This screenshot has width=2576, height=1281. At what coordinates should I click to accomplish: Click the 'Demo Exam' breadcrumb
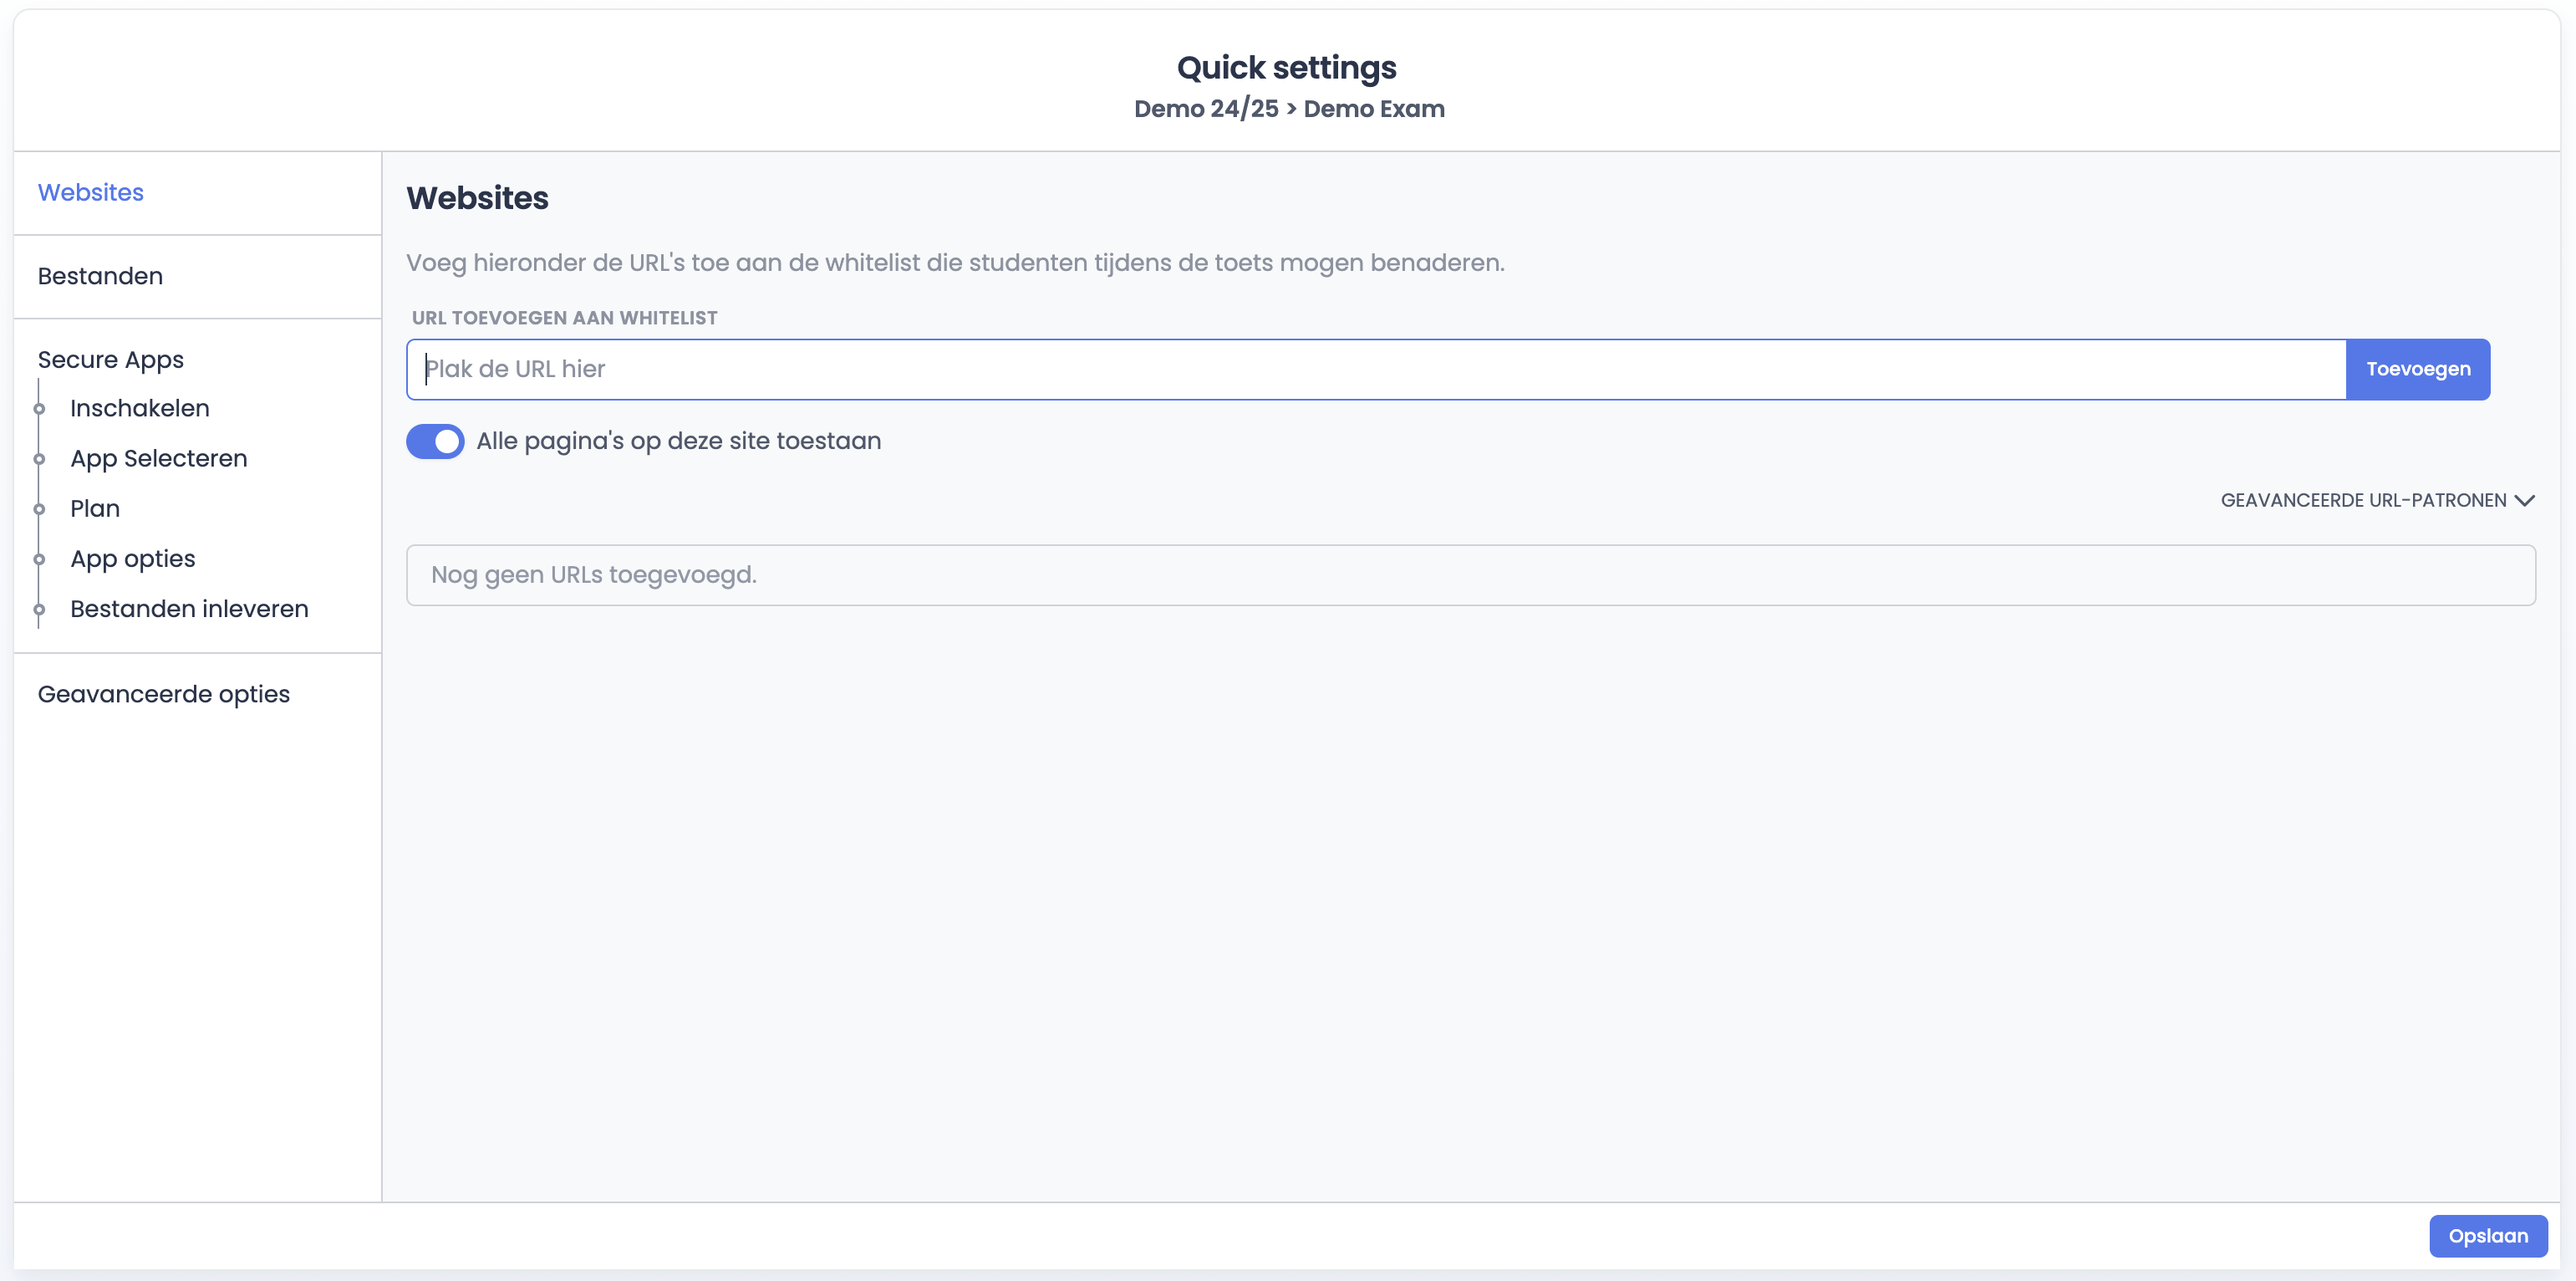pos(1373,109)
